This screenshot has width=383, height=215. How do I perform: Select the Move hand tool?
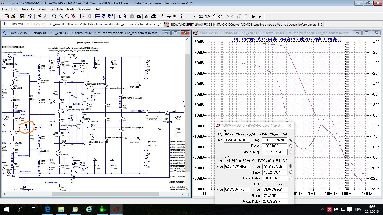coord(214,17)
